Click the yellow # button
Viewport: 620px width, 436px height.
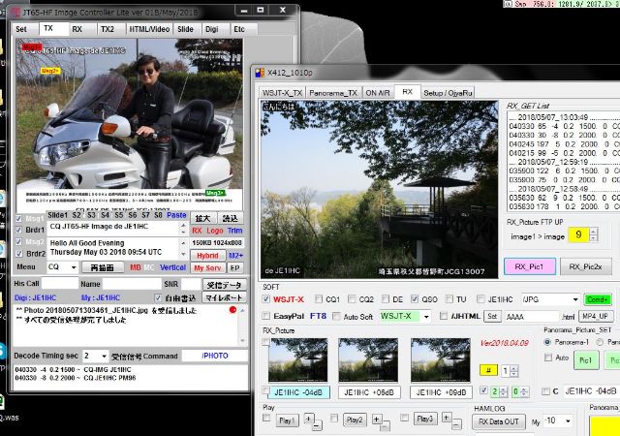(490, 371)
